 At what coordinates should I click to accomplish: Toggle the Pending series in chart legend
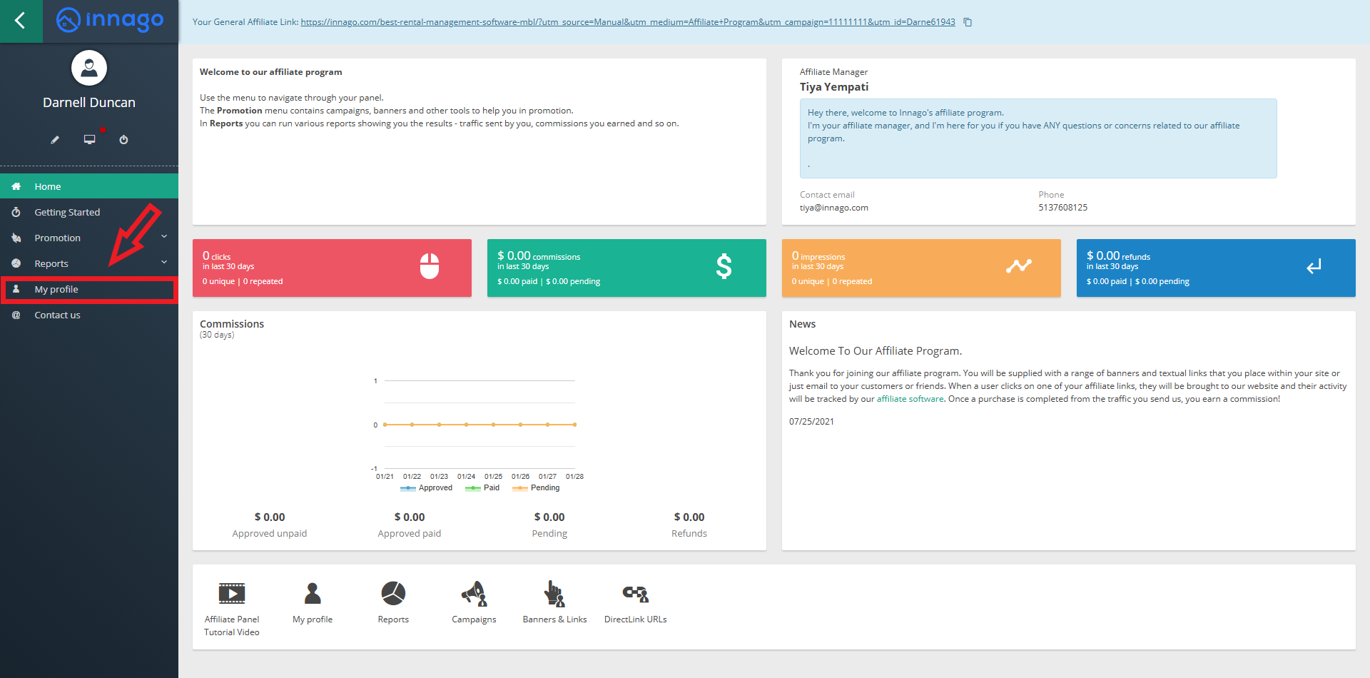tap(537, 488)
